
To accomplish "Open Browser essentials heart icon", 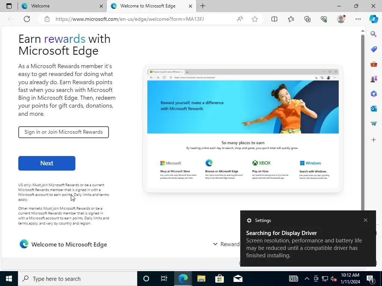I will pos(324,19).
